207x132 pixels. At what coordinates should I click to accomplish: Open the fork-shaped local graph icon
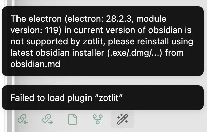(98, 119)
